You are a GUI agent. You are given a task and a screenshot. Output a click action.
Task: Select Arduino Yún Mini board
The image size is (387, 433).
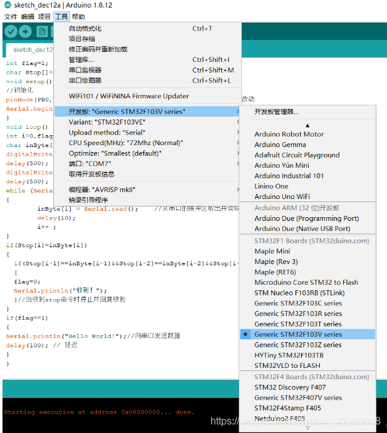tap(307, 165)
